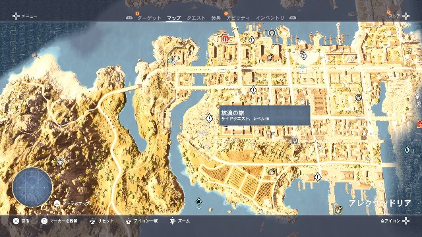Select the teal icon near the western peninsula

click(171, 61)
